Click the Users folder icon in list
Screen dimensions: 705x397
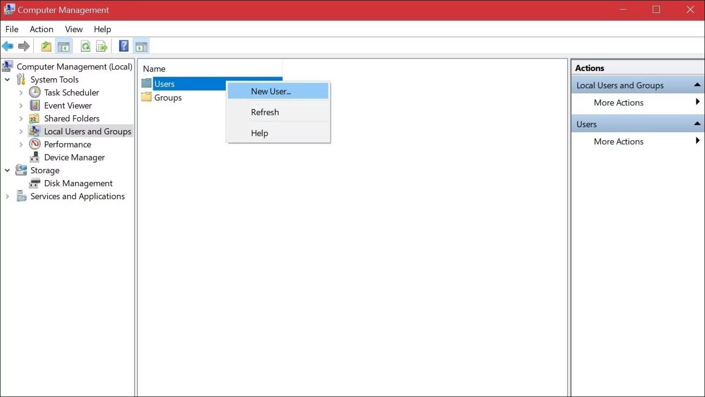coord(146,84)
